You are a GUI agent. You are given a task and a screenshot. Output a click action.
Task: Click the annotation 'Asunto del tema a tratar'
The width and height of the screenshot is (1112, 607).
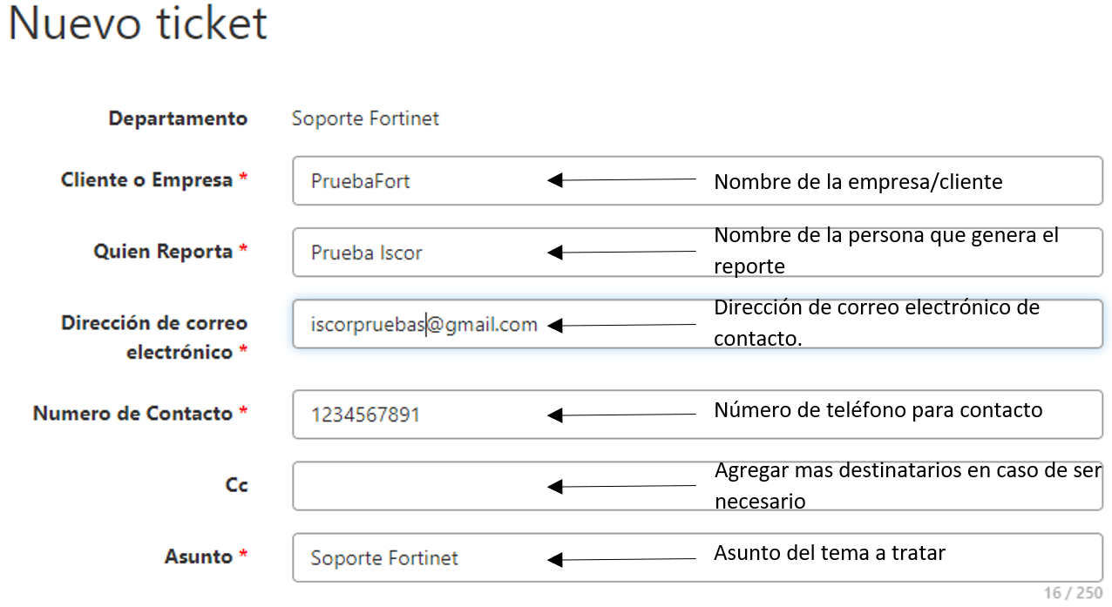pos(829,553)
